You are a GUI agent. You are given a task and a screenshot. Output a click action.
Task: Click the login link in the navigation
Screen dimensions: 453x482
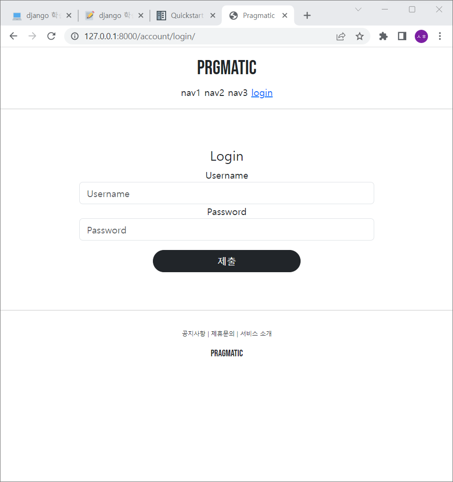(x=262, y=93)
